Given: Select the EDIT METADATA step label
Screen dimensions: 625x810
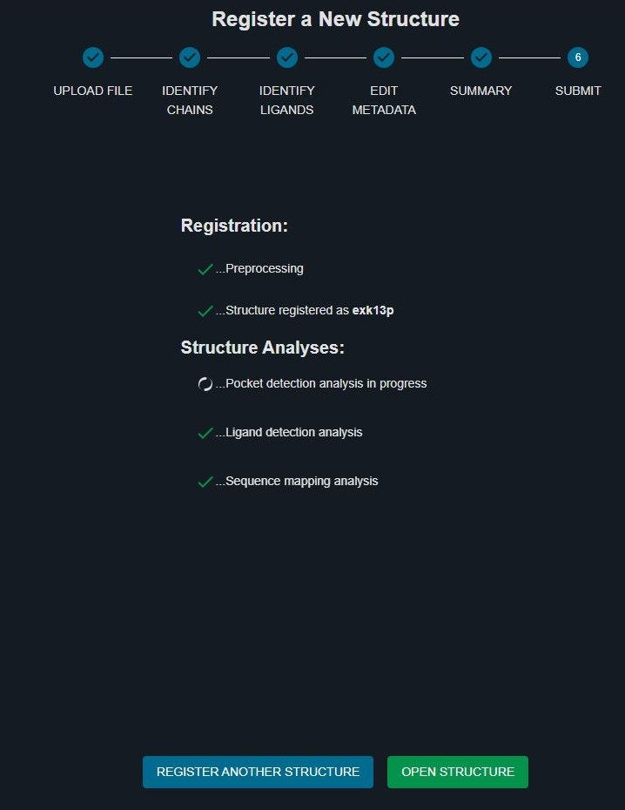Looking at the screenshot, I should click(384, 100).
